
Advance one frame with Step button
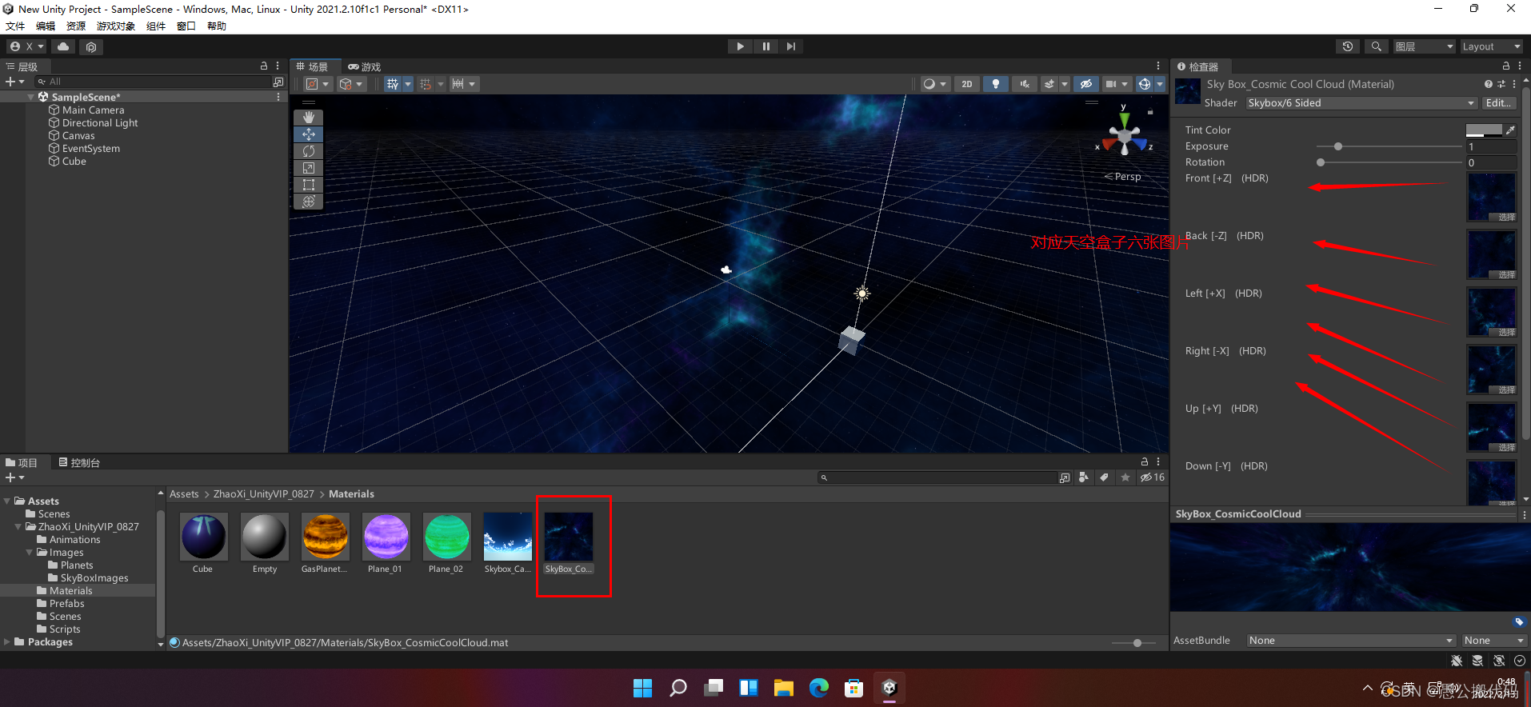tap(791, 46)
